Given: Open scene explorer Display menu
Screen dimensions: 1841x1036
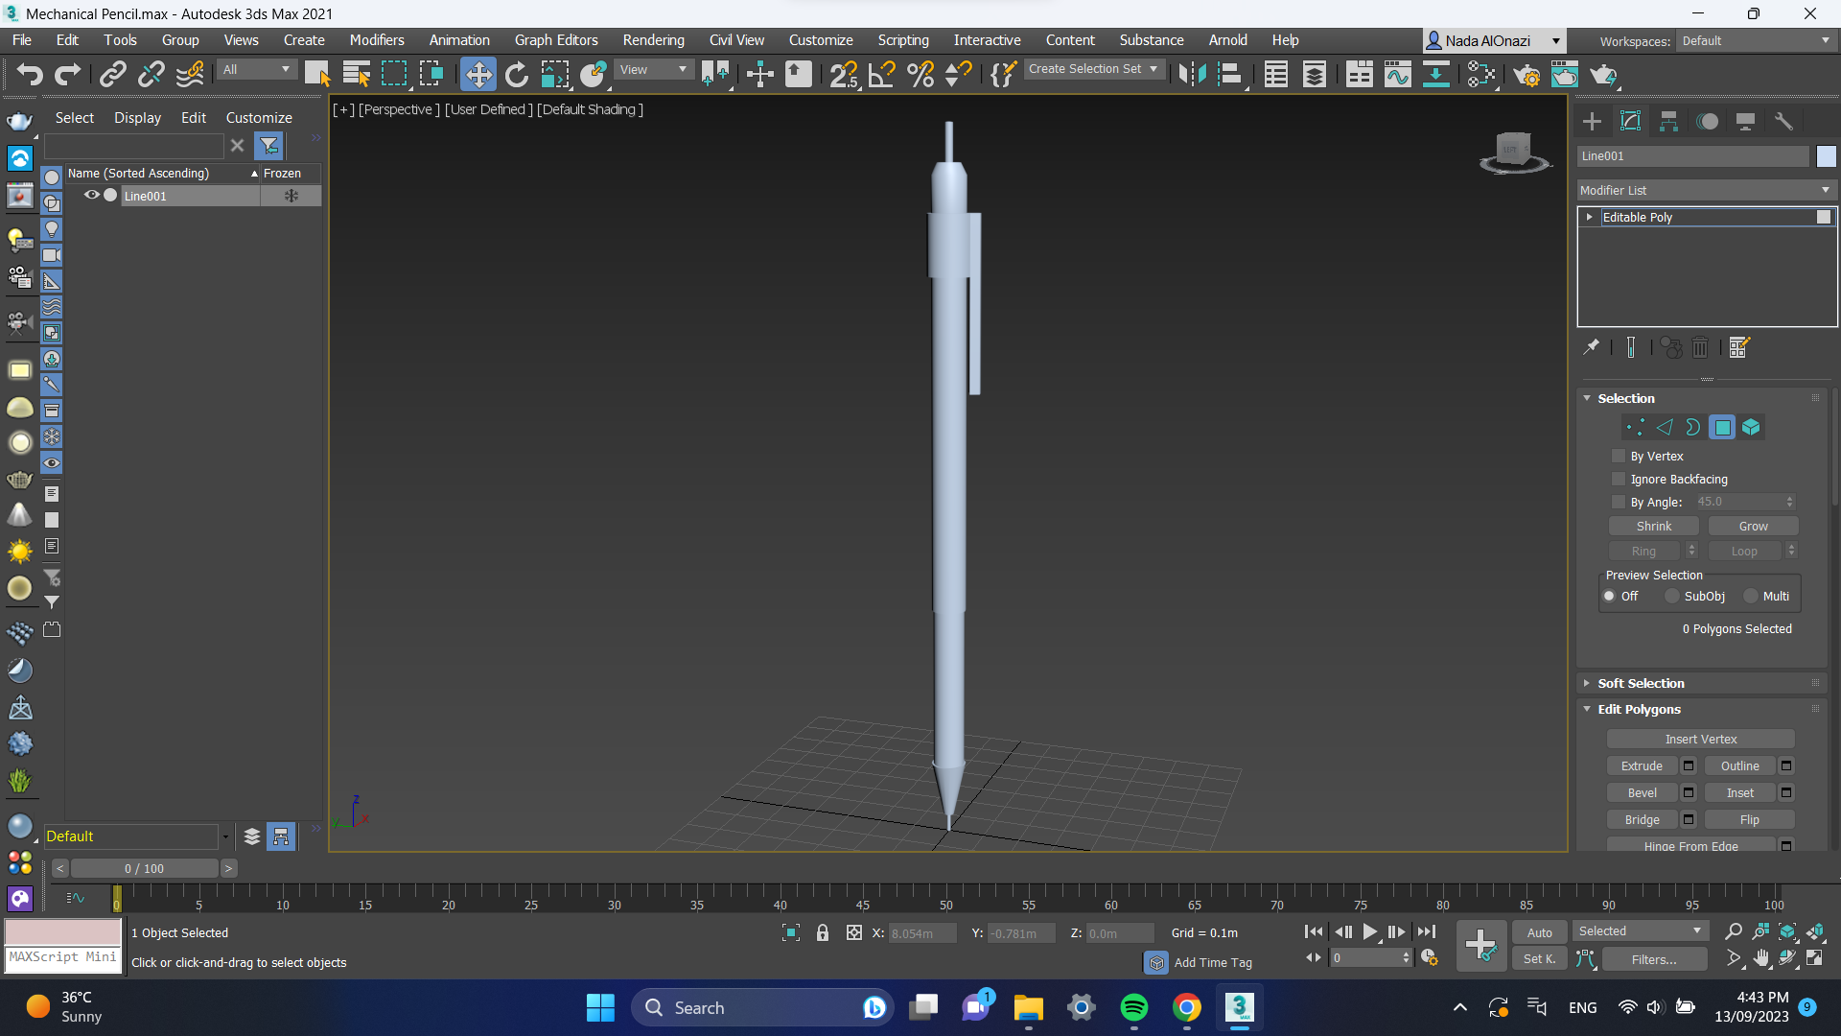Looking at the screenshot, I should coord(137,117).
